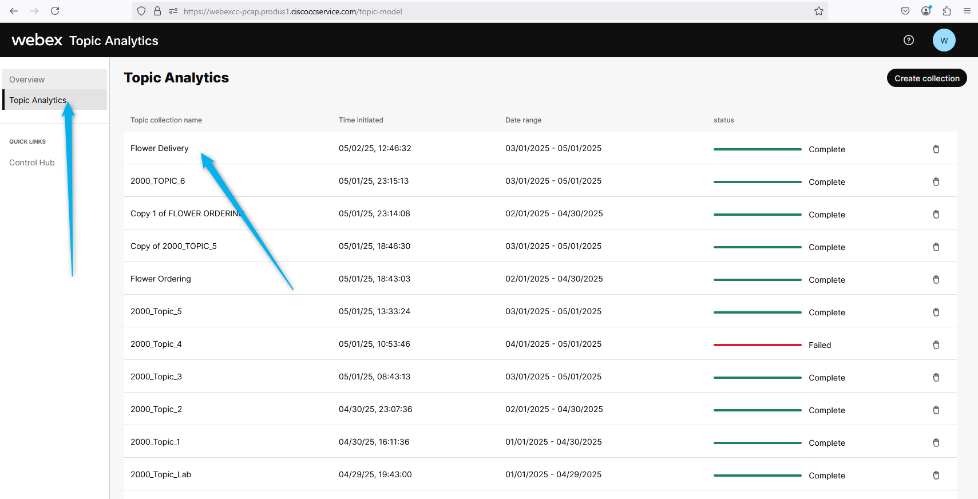Go back to the previous page
The width and height of the screenshot is (978, 499).
point(14,11)
